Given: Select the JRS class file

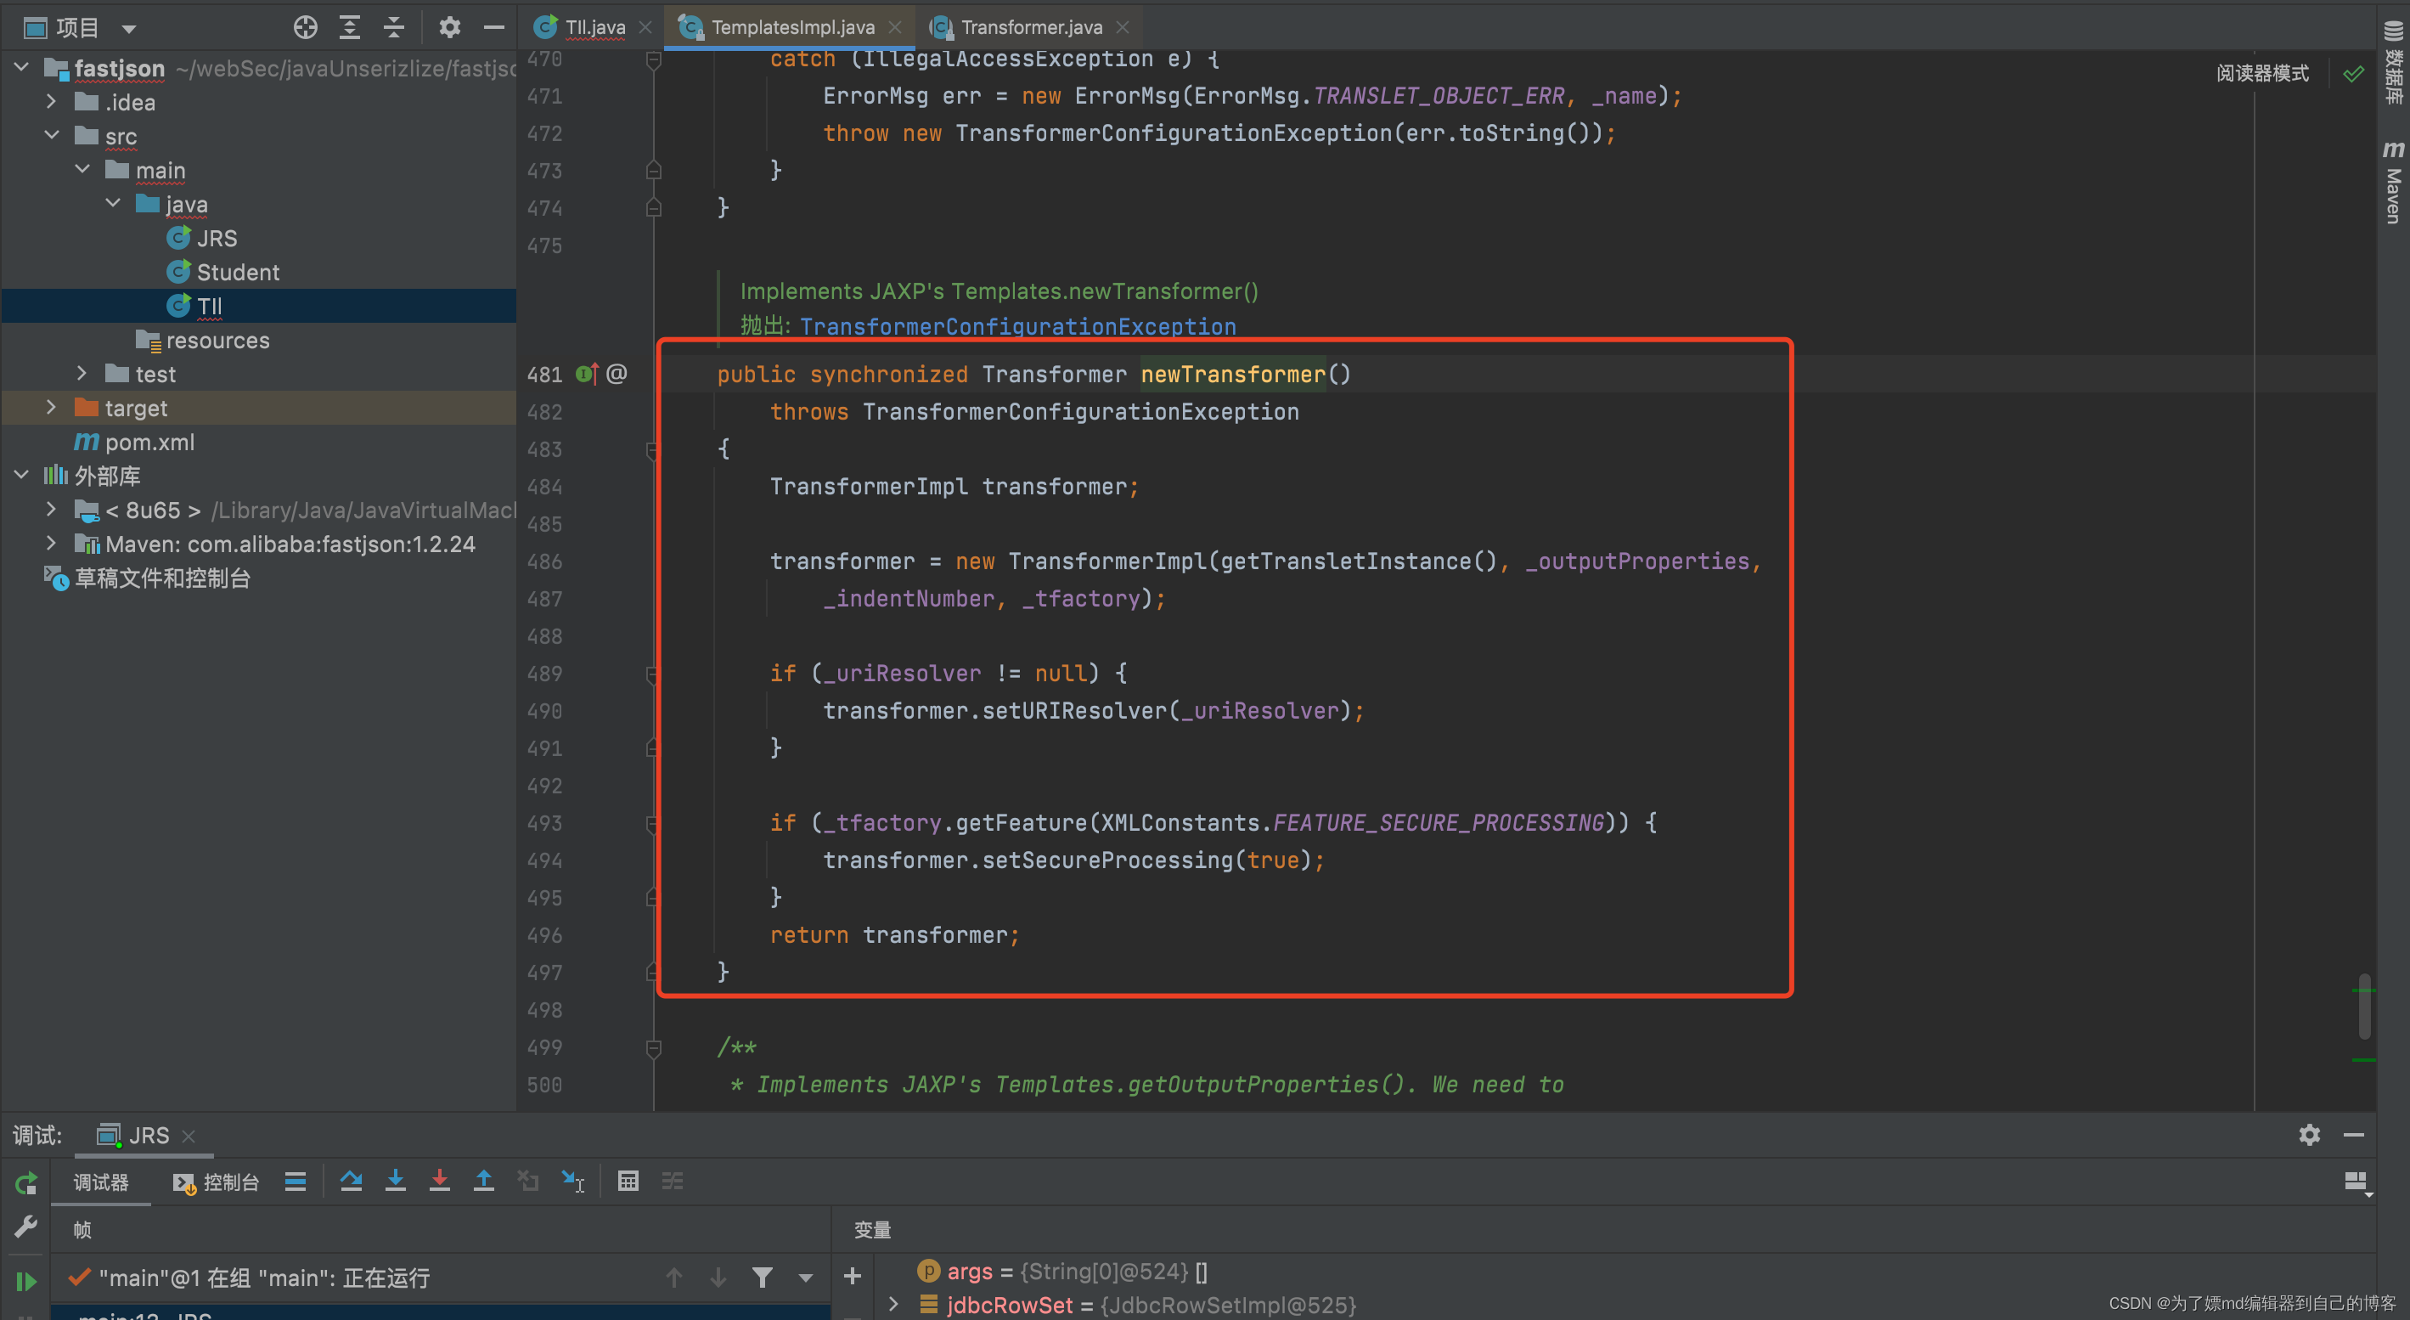Looking at the screenshot, I should (202, 238).
